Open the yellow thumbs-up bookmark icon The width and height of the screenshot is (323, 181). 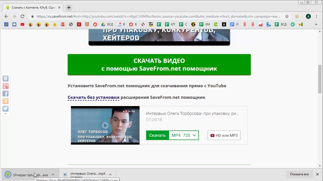(x=55, y=24)
